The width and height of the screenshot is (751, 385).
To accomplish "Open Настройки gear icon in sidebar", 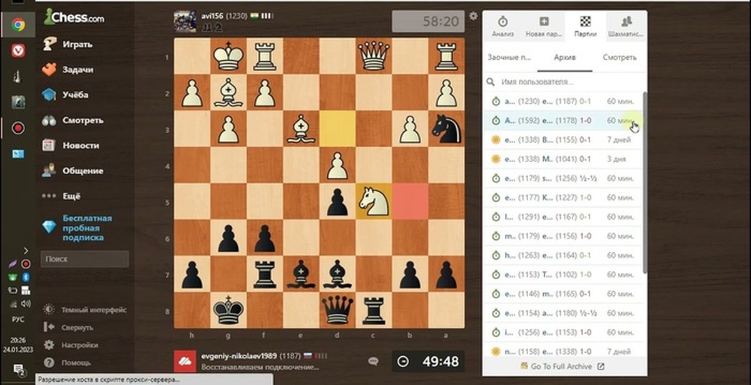I will pos(49,345).
